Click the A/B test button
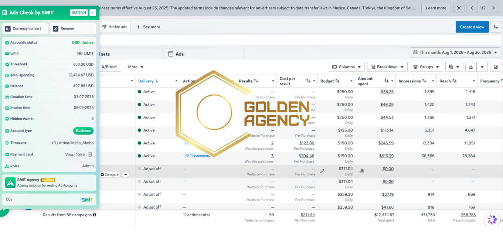Screen dimensions: 503x232 [x=109, y=67]
